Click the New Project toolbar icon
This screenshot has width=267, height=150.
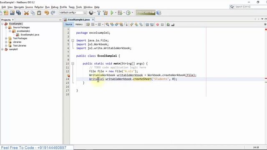pyautogui.click(x=6, y=13)
